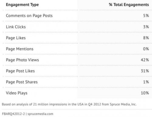Click the 31% value for Post Likes
This screenshot has height=117, width=152.
145,71
